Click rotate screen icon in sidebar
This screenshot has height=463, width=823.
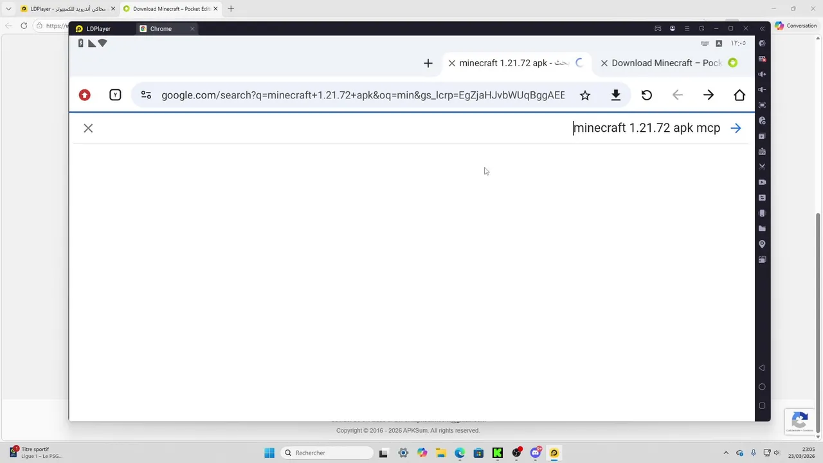tap(762, 260)
